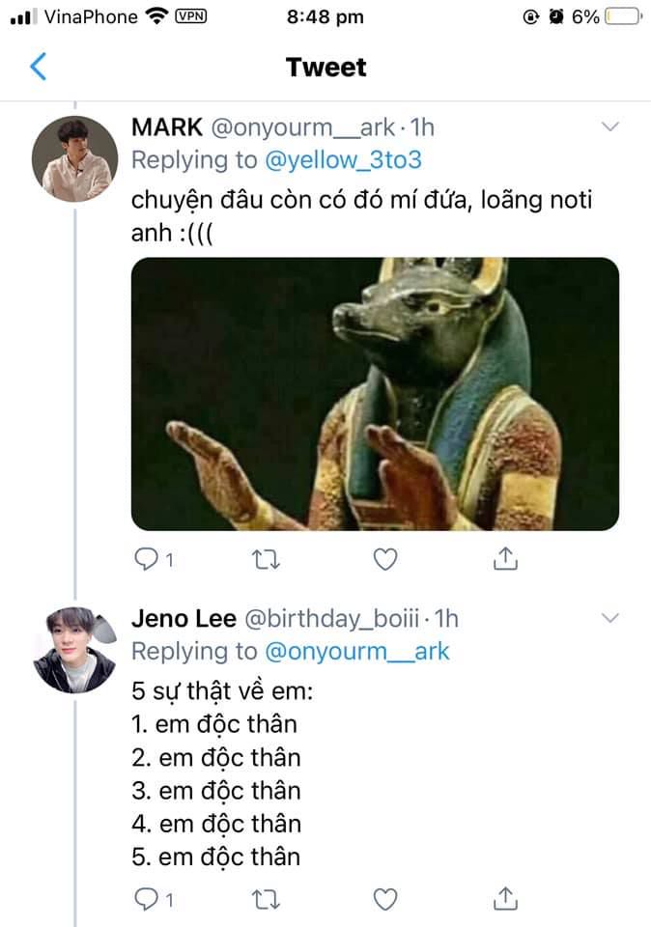The width and height of the screenshot is (651, 927).
Task: Open MARK's profile by display name
Action: click(164, 126)
